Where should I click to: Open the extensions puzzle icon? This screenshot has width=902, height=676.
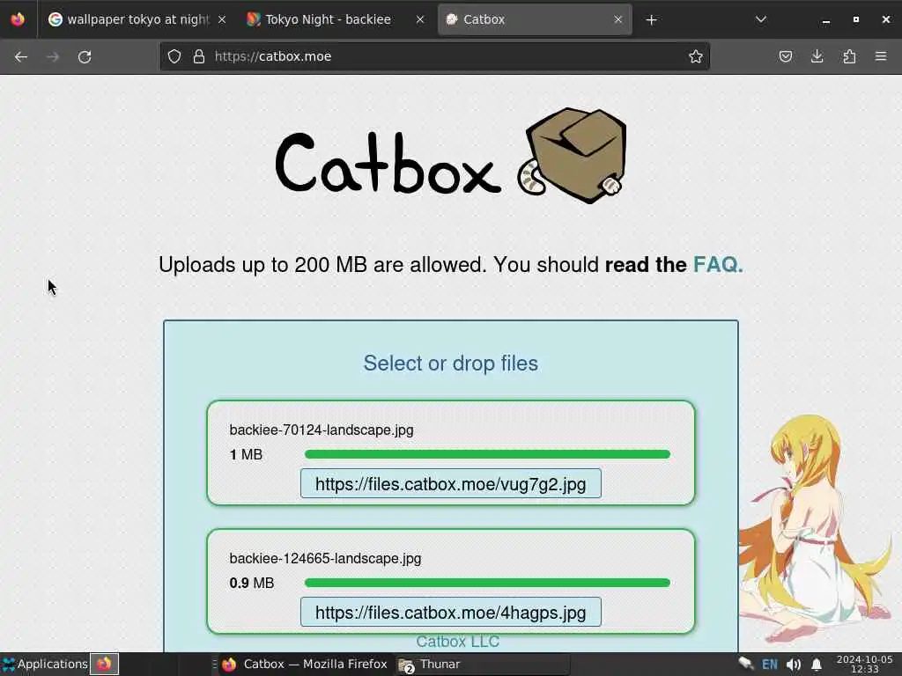(849, 56)
